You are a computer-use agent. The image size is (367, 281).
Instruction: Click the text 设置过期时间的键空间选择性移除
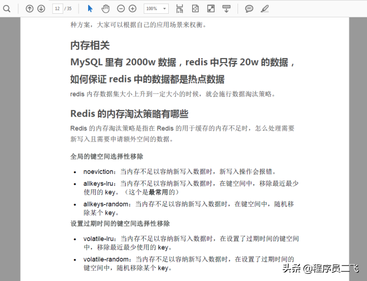pyautogui.click(x=120, y=223)
